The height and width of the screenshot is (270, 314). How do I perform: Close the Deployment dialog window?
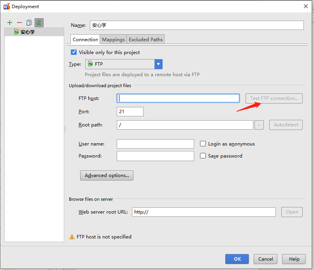point(306,6)
